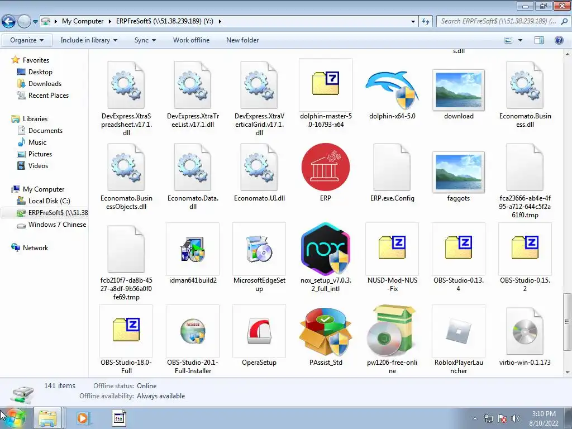Select the Economato.Business.dll file
Screen dimensions: 572x429
(525, 85)
